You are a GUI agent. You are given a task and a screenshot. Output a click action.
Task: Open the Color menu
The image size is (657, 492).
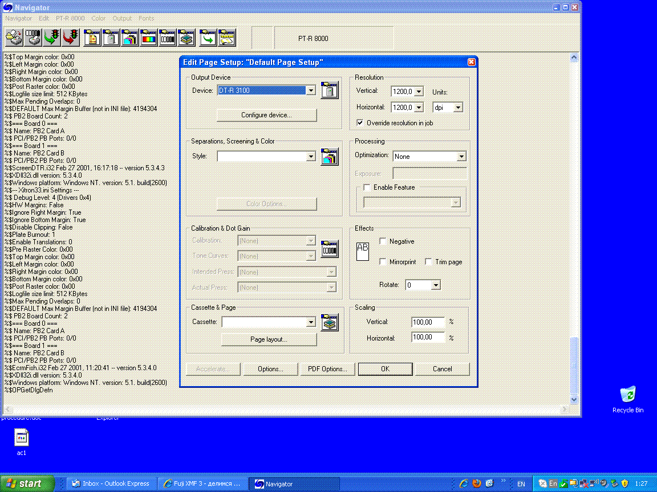99,18
